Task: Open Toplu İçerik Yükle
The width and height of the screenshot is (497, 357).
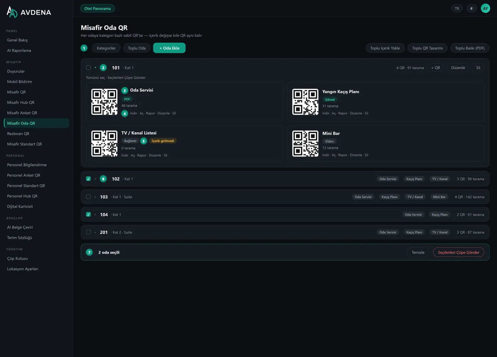Action: coord(385,48)
